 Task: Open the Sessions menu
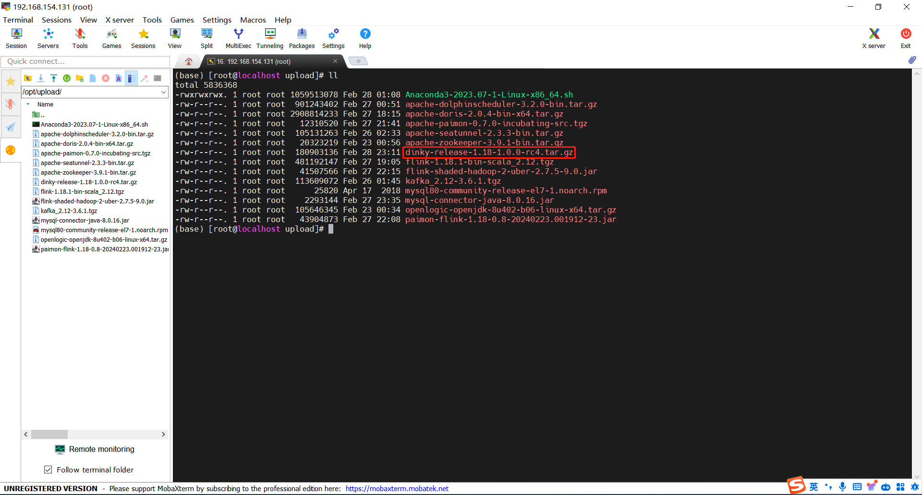[x=56, y=20]
